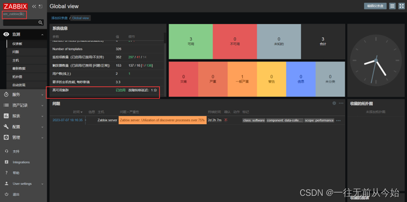
Task: Click Number of templates row
Action: tap(107, 49)
